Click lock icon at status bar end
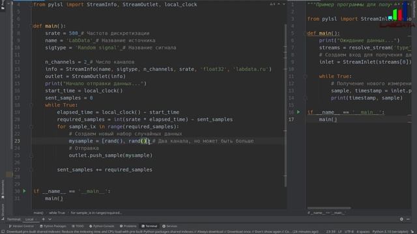Screen dimensions: 417x234 pyautogui.click(x=412, y=231)
